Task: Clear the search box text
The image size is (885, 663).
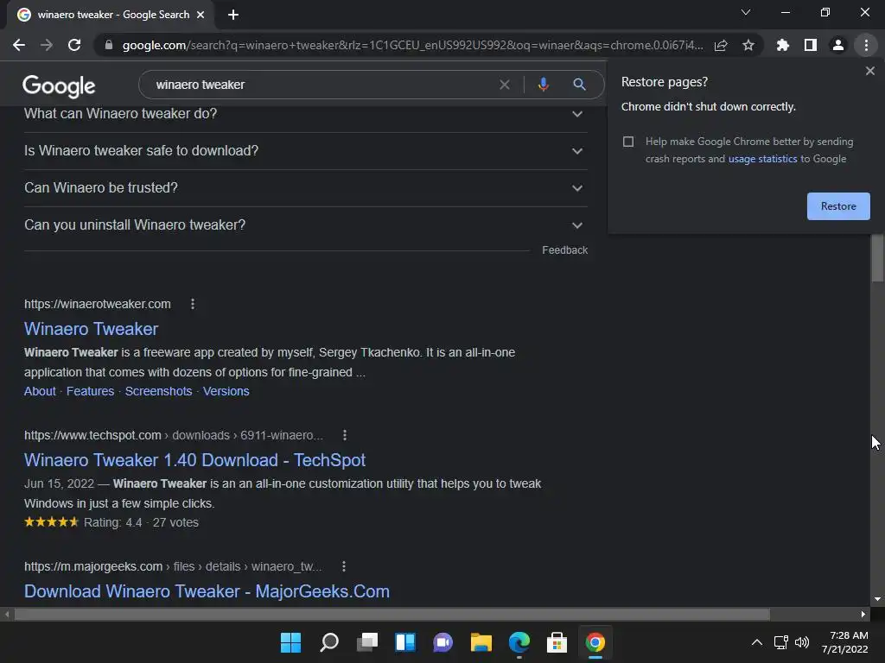Action: [505, 85]
